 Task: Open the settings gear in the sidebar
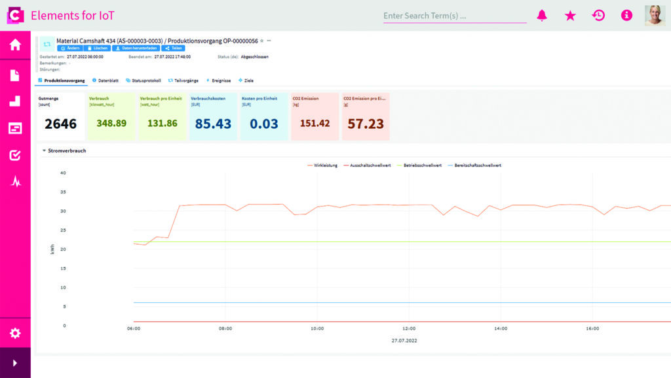pyautogui.click(x=15, y=334)
